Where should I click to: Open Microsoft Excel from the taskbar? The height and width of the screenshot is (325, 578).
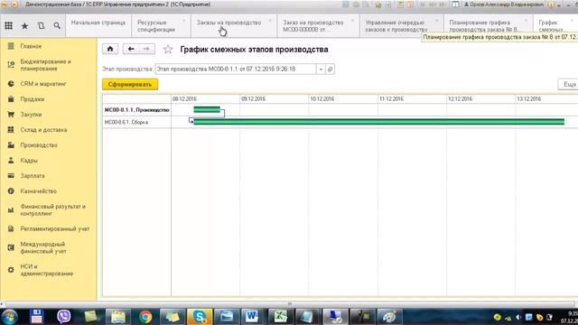point(280,317)
